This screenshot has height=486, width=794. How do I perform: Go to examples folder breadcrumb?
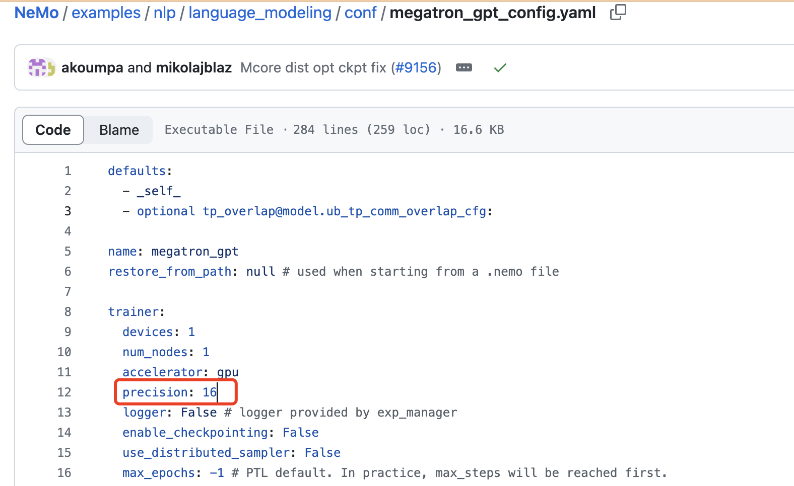tap(106, 13)
